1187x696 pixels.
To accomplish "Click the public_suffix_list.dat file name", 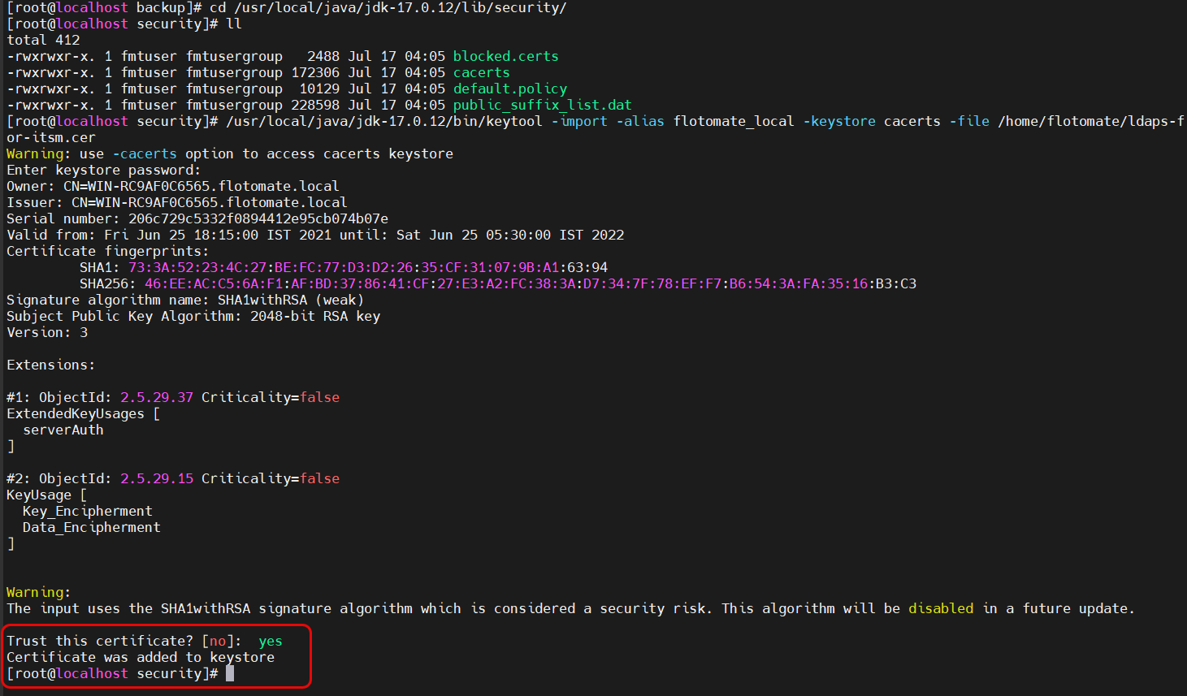I will point(542,105).
